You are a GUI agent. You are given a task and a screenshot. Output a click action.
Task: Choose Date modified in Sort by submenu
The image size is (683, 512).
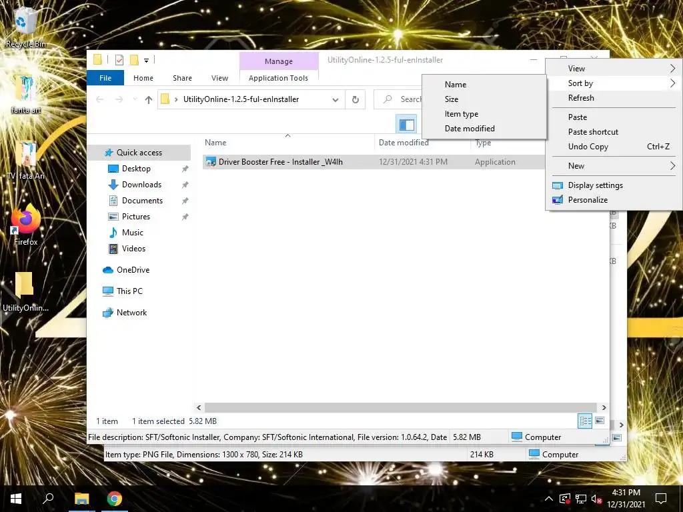coord(484,129)
